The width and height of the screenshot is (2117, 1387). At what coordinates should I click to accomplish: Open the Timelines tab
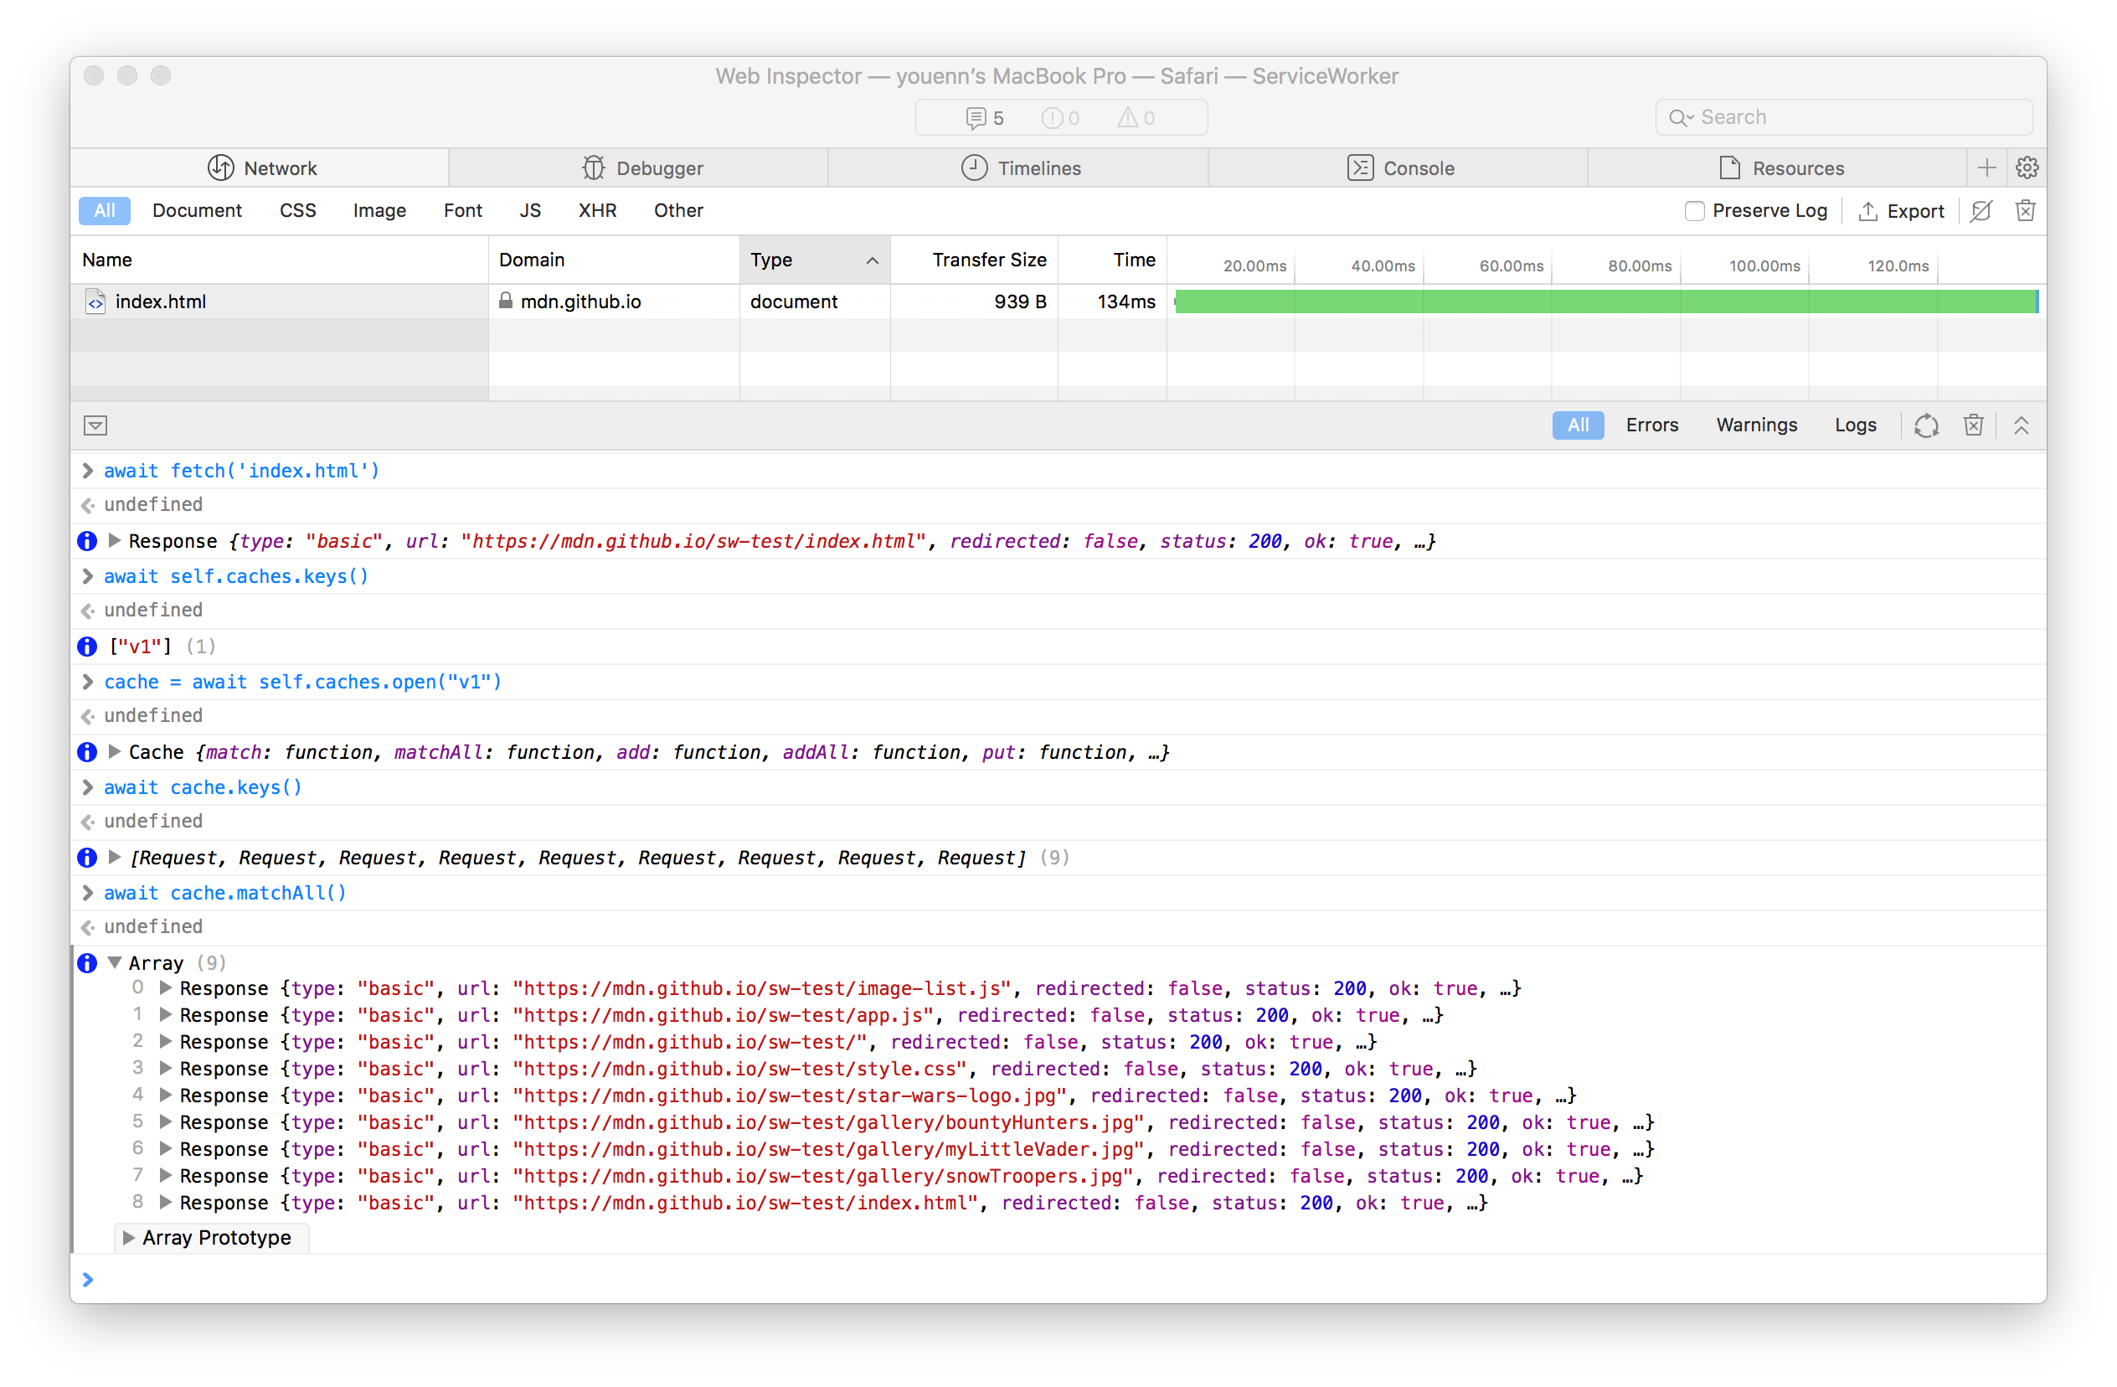pos(1020,168)
